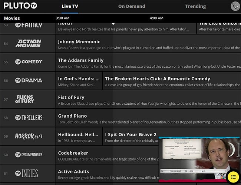Click channel number 54
The image size is (241, 185).
coord(6,44)
